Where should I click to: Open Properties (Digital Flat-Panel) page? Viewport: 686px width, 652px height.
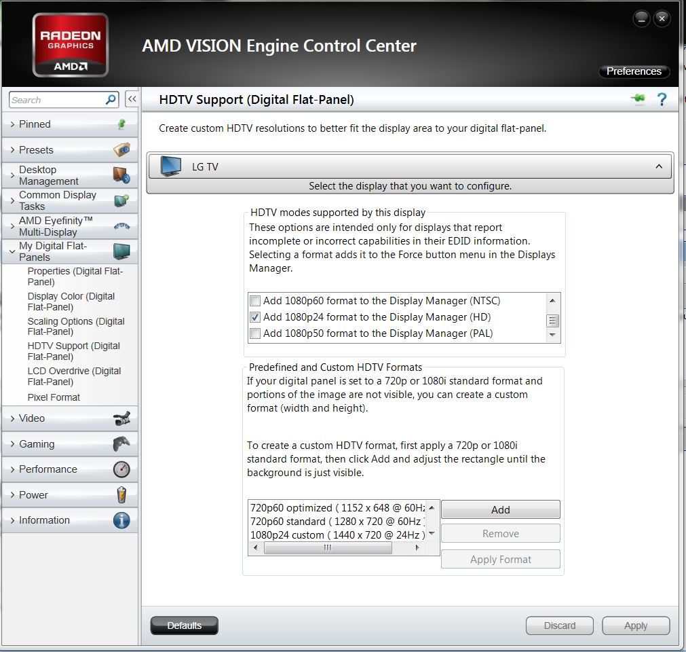[x=75, y=276]
